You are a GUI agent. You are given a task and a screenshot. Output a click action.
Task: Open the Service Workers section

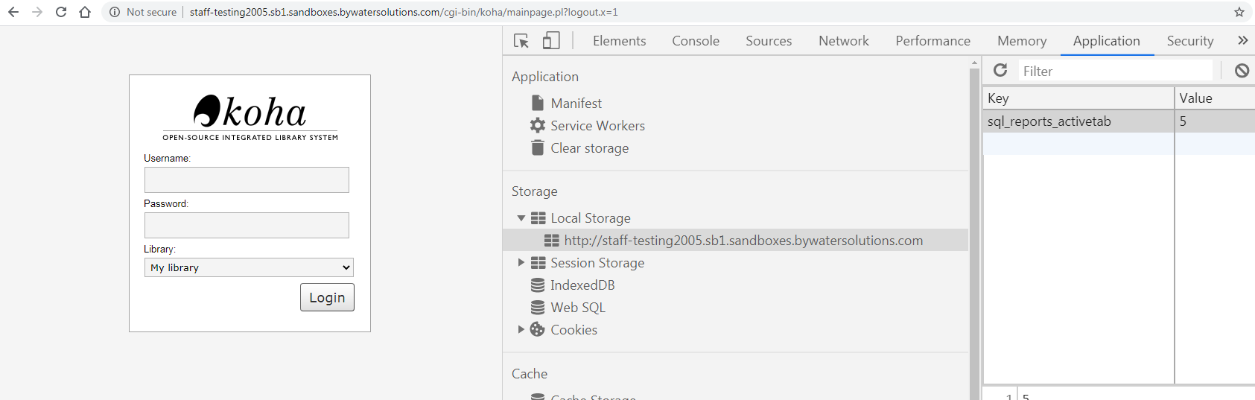[597, 126]
